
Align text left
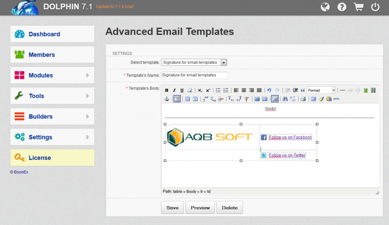pyautogui.click(x=236, y=90)
